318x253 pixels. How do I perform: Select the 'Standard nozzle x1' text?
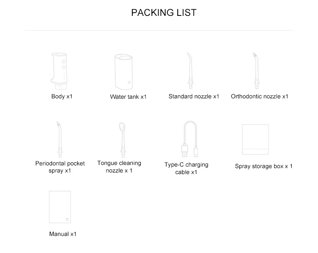tap(194, 96)
